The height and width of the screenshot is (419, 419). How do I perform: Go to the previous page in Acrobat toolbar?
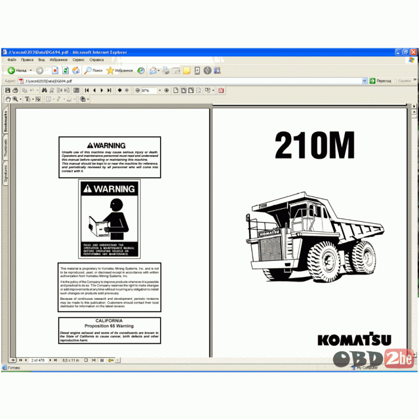94,90
